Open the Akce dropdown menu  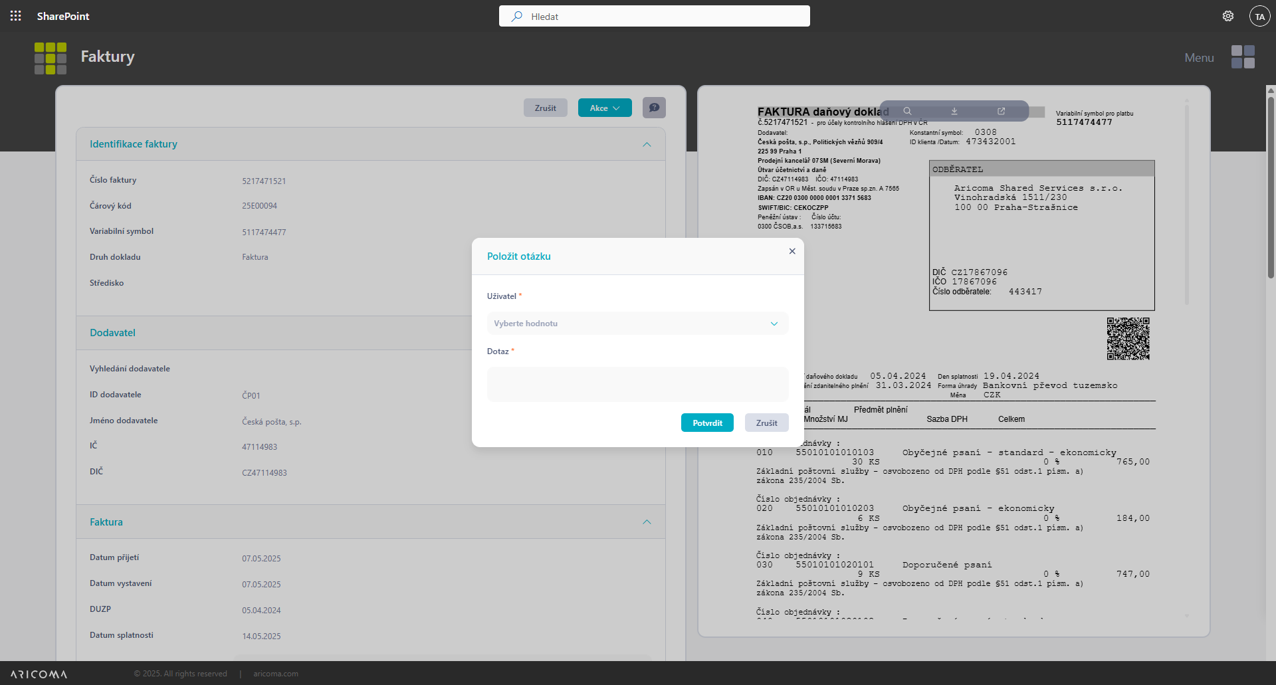[604, 108]
